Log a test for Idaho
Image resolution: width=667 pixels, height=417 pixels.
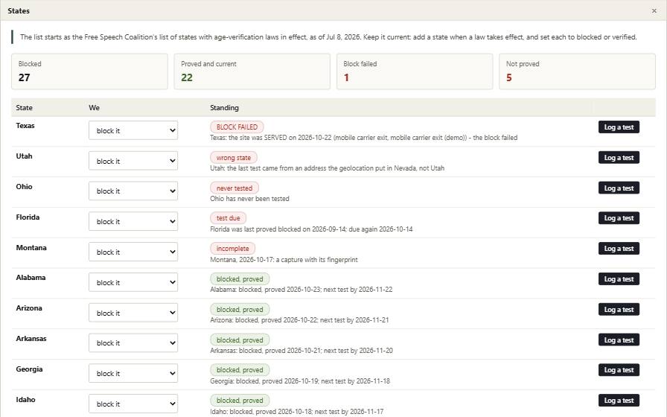pyautogui.click(x=619, y=401)
